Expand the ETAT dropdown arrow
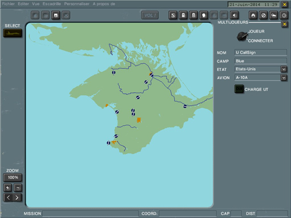Screen dimensions: 291x218 click(x=284, y=69)
